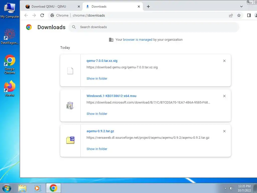Image resolution: width=257 pixels, height=193 pixels.
Task: Click the Windows6.1-KB3138612 msu file icon
Action: point(70,106)
